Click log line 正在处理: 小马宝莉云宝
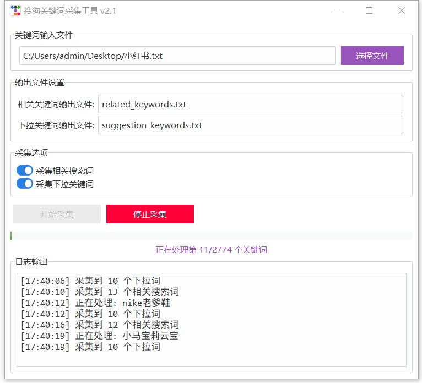The height and width of the screenshot is (383, 422). 100,336
